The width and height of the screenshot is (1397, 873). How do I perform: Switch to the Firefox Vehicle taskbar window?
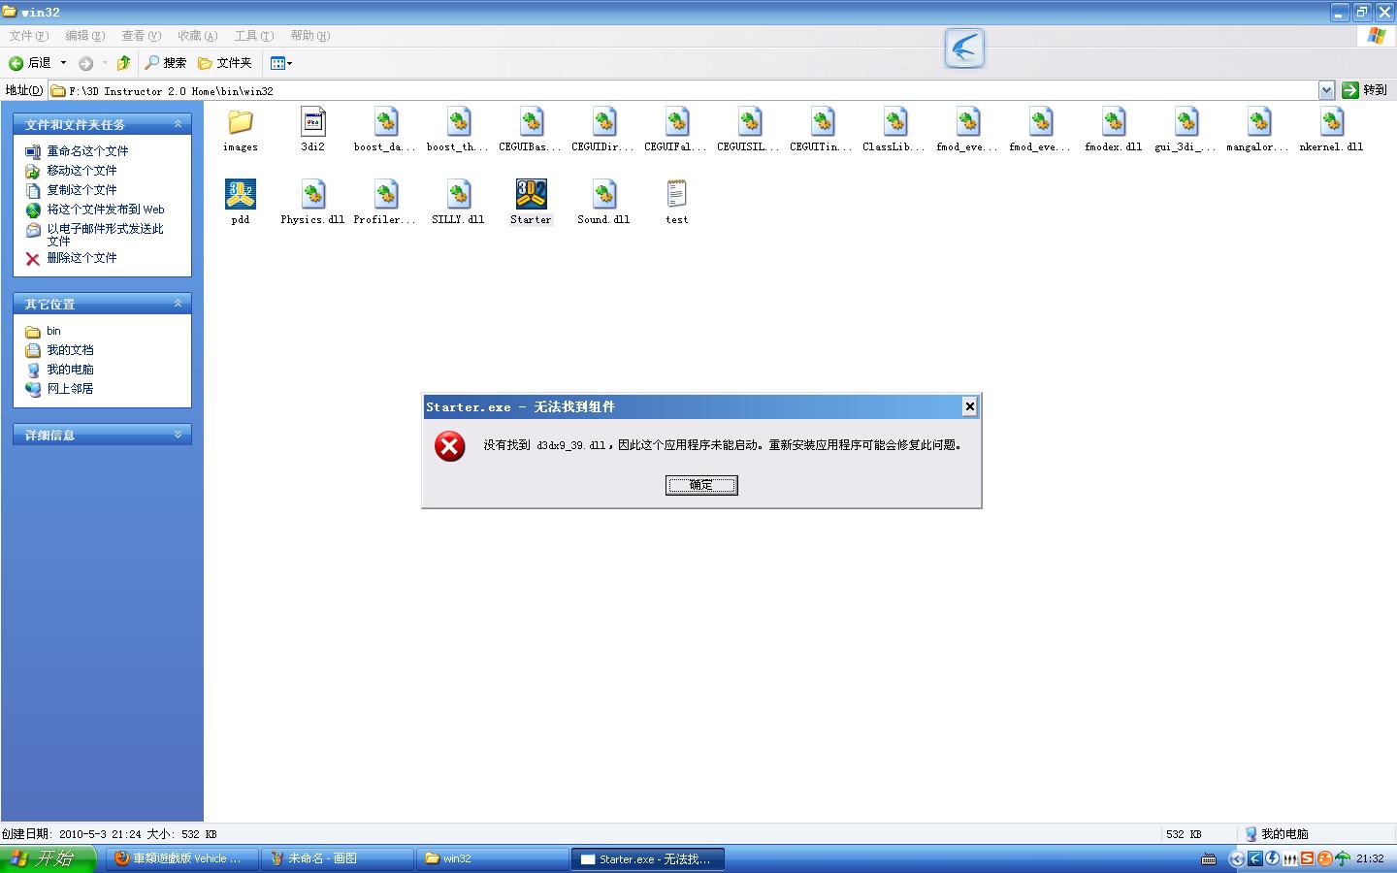coord(182,858)
